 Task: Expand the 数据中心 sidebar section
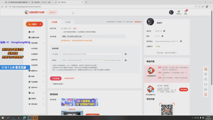tap(43, 71)
